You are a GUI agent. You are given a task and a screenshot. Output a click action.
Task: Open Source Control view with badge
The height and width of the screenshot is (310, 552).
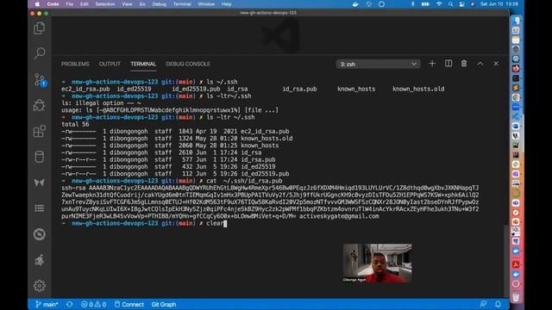[x=40, y=80]
